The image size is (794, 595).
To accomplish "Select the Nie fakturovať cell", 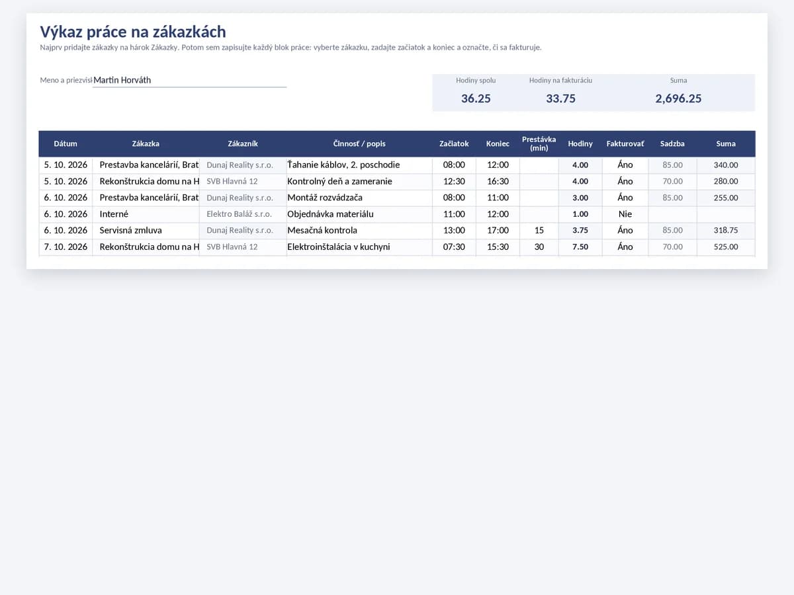I will click(625, 214).
